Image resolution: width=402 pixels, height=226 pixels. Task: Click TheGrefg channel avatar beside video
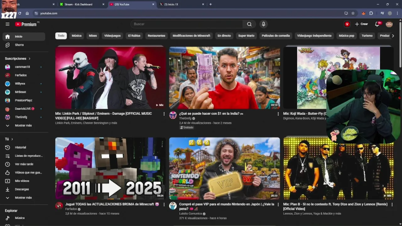[173, 115]
